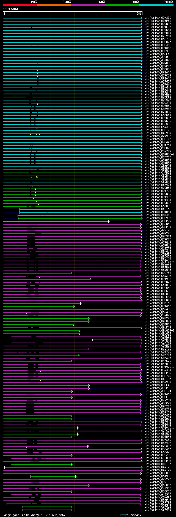Click hit label UniRef100_Q7PC76
Image resolution: width=176 pixels, height=517 pixels.
coord(158,240)
